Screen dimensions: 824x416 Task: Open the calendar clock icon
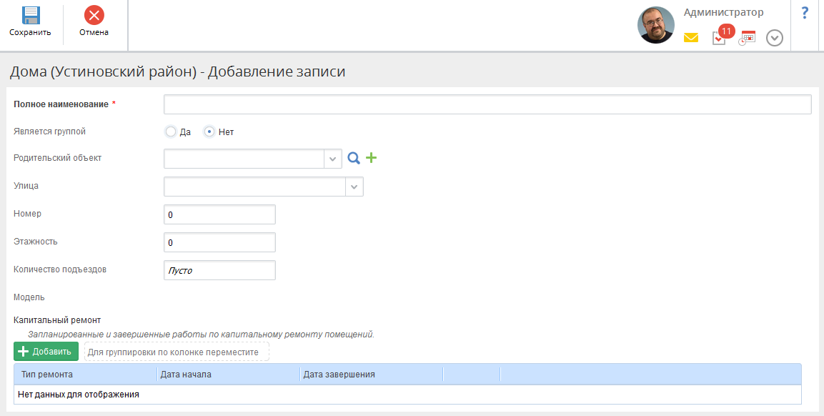tap(747, 38)
